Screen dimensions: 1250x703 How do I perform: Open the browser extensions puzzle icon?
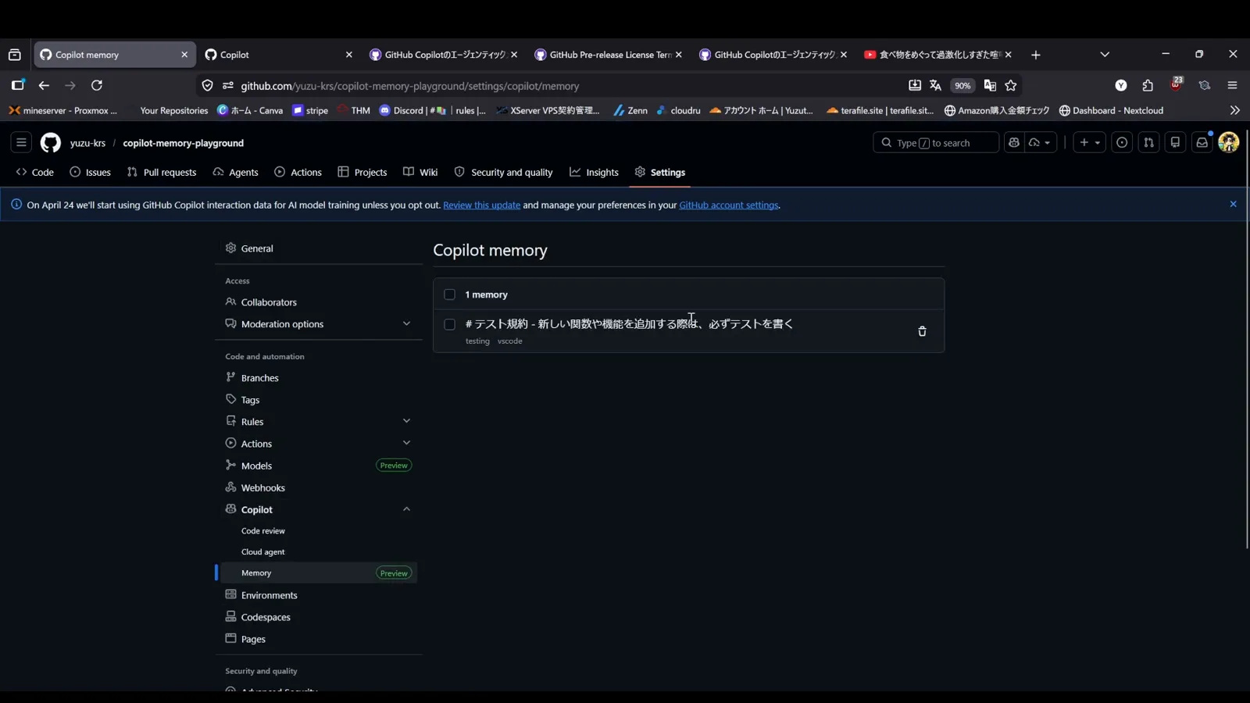[x=1148, y=86]
